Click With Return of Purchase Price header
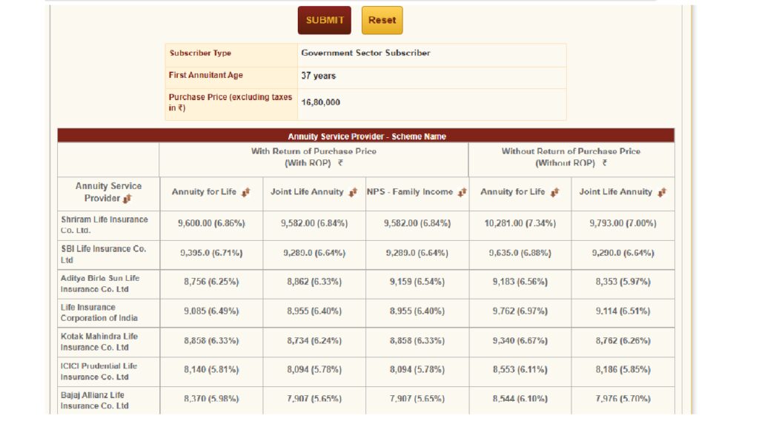759x427 pixels. click(314, 157)
